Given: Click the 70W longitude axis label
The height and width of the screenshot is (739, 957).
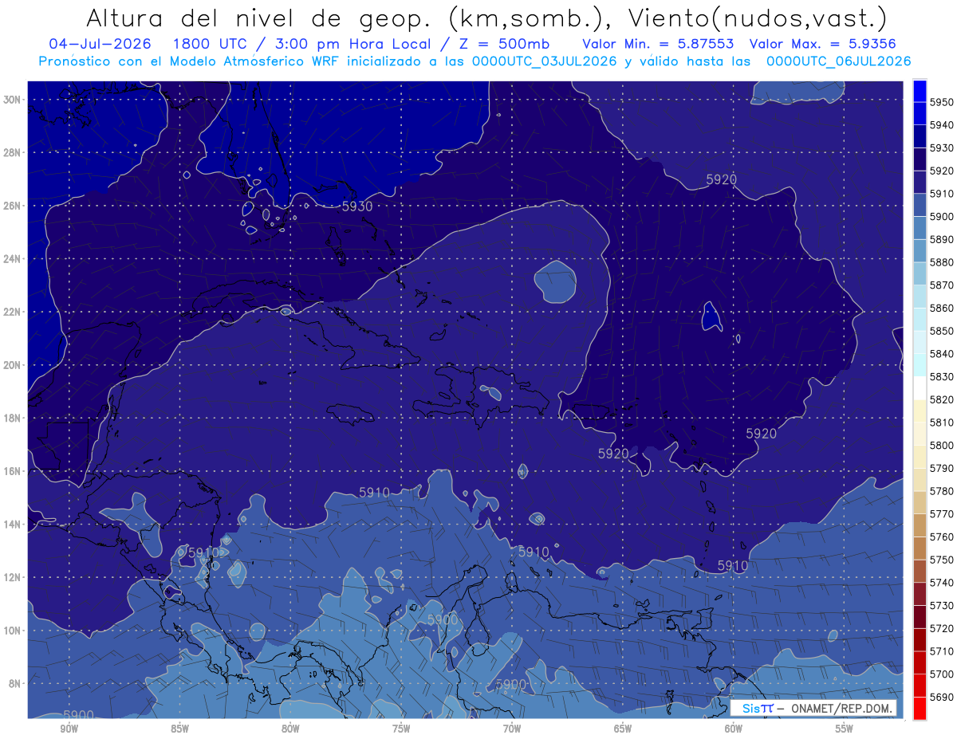Looking at the screenshot, I should (x=512, y=729).
